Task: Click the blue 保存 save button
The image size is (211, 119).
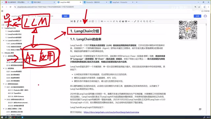Action: click(66, 16)
